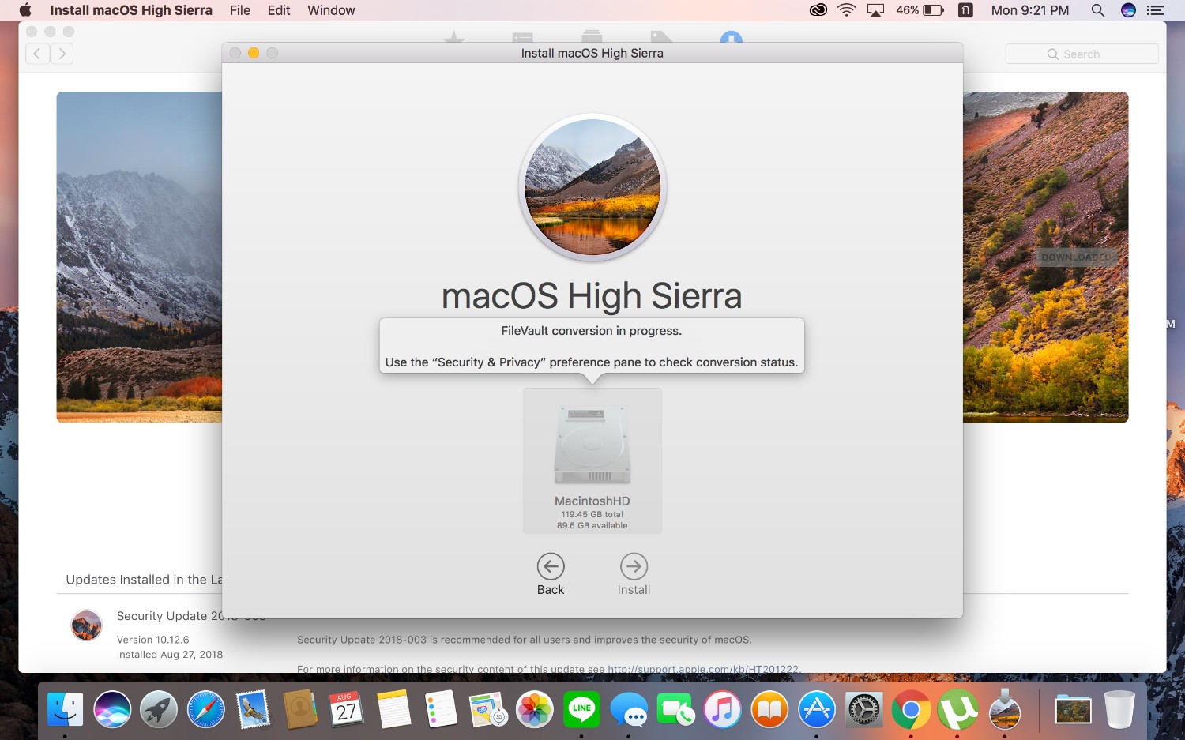Click Creative Cloud icon in menu bar
This screenshot has width=1185, height=740.
(x=818, y=10)
